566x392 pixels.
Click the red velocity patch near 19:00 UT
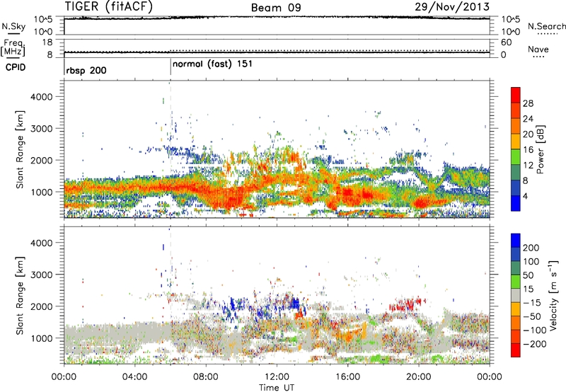[x=407, y=305]
